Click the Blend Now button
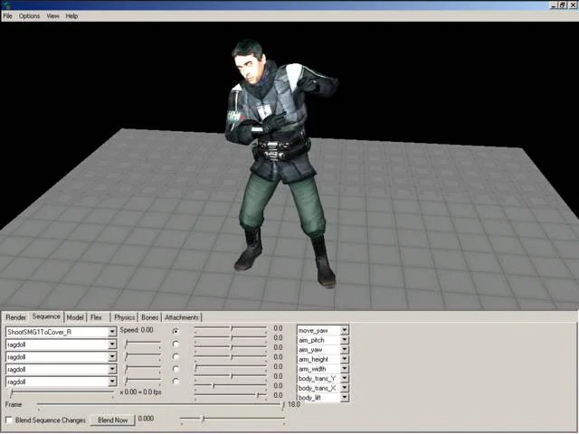Image resolution: width=579 pixels, height=434 pixels. pyautogui.click(x=112, y=420)
